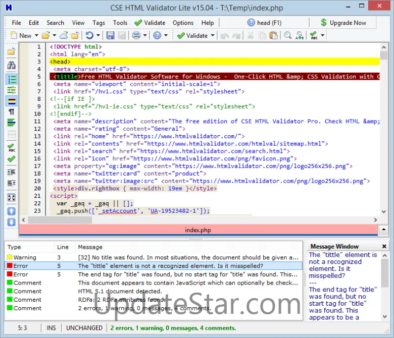Image resolution: width=394 pixels, height=338 pixels.
Task: Toggle show paragraph marks pilcrow icon
Action: point(11,112)
